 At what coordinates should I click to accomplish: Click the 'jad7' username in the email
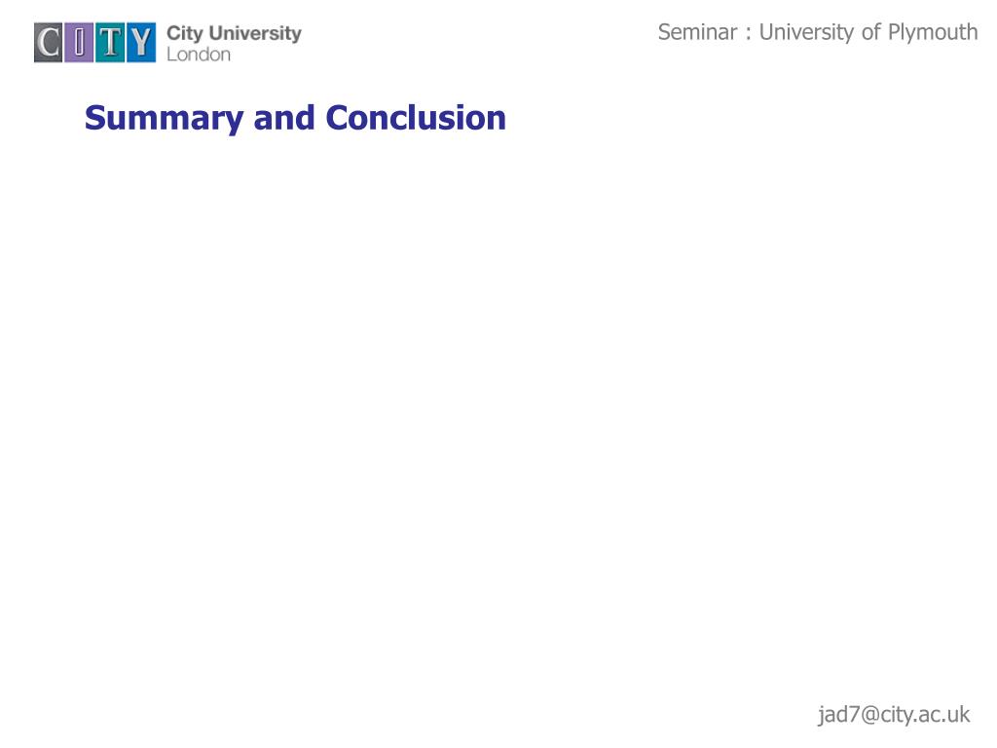838,714
